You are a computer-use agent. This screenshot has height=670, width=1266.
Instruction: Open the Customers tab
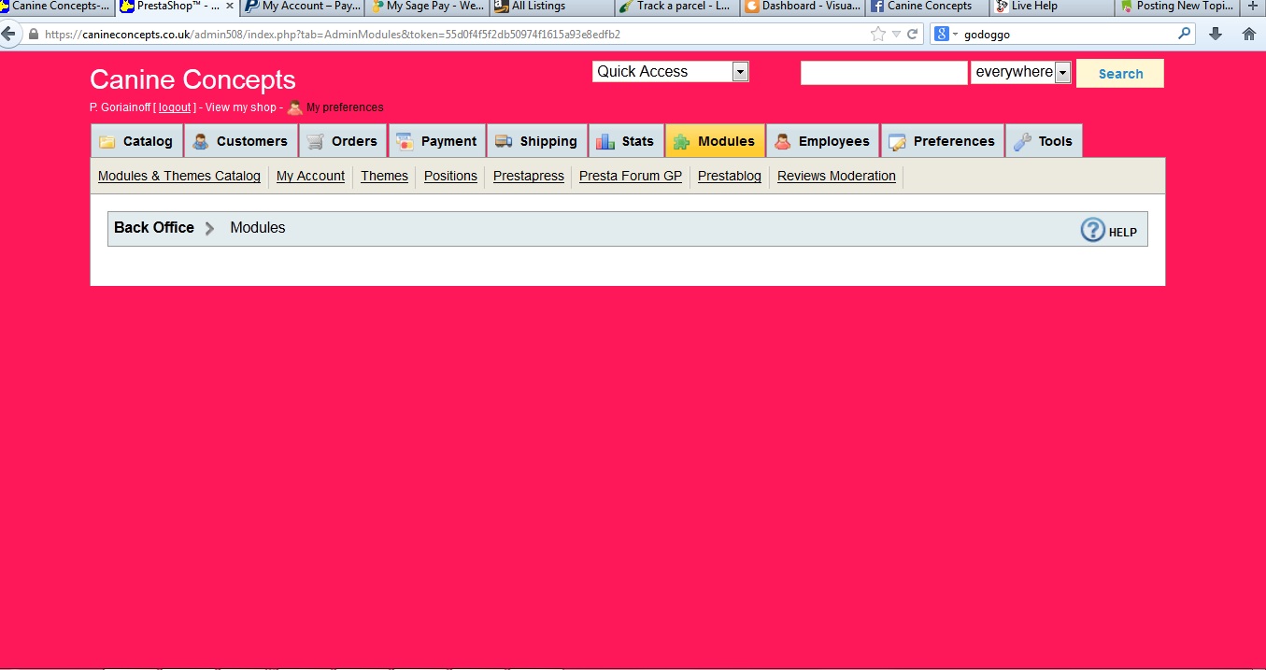tap(241, 141)
